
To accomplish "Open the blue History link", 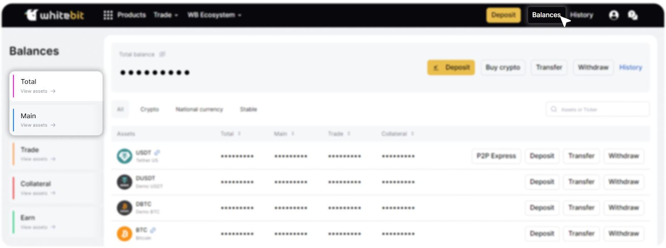I will pyautogui.click(x=631, y=67).
